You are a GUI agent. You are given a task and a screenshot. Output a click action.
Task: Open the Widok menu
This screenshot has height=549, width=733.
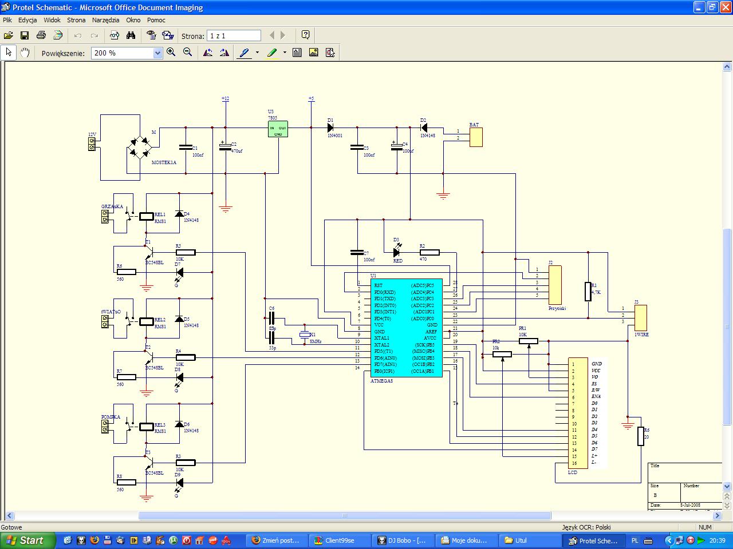click(52, 20)
